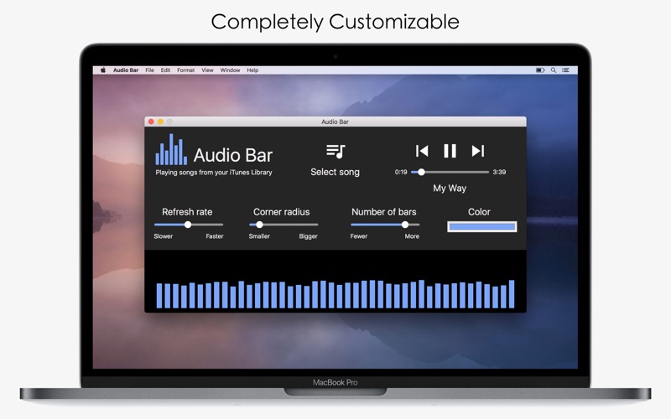The height and width of the screenshot is (419, 671).
Task: Click the Audio Bar window title
Action: pyautogui.click(x=335, y=122)
